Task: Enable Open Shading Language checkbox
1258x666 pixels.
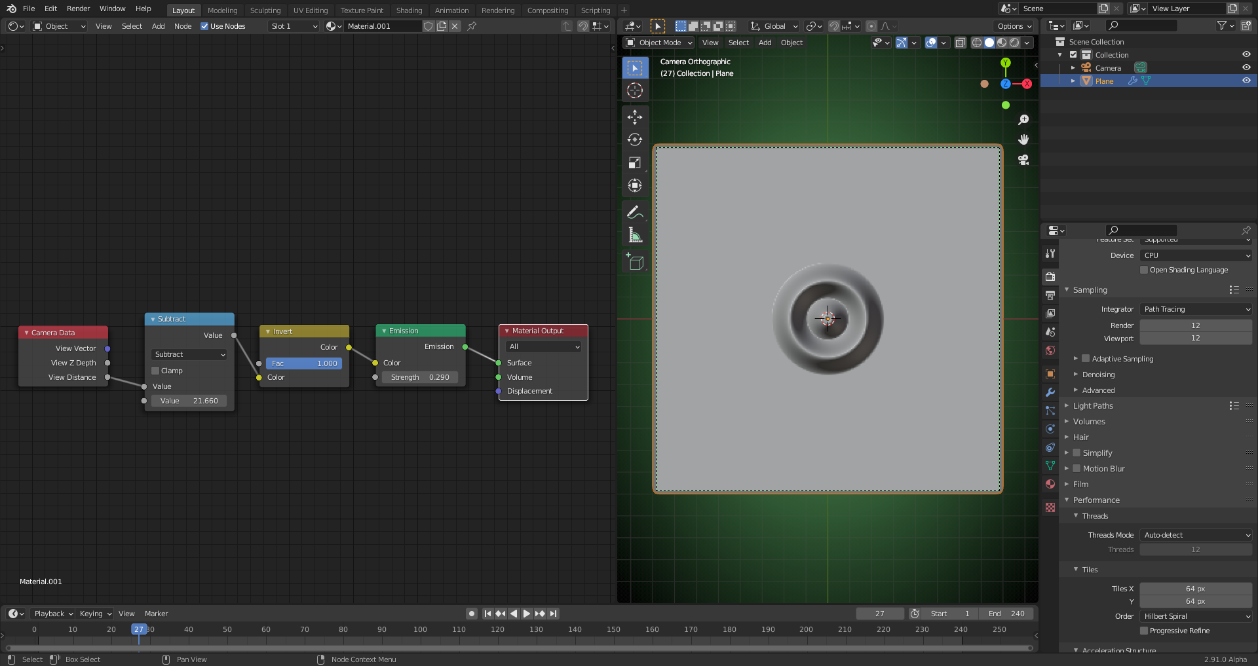Action: (1144, 270)
